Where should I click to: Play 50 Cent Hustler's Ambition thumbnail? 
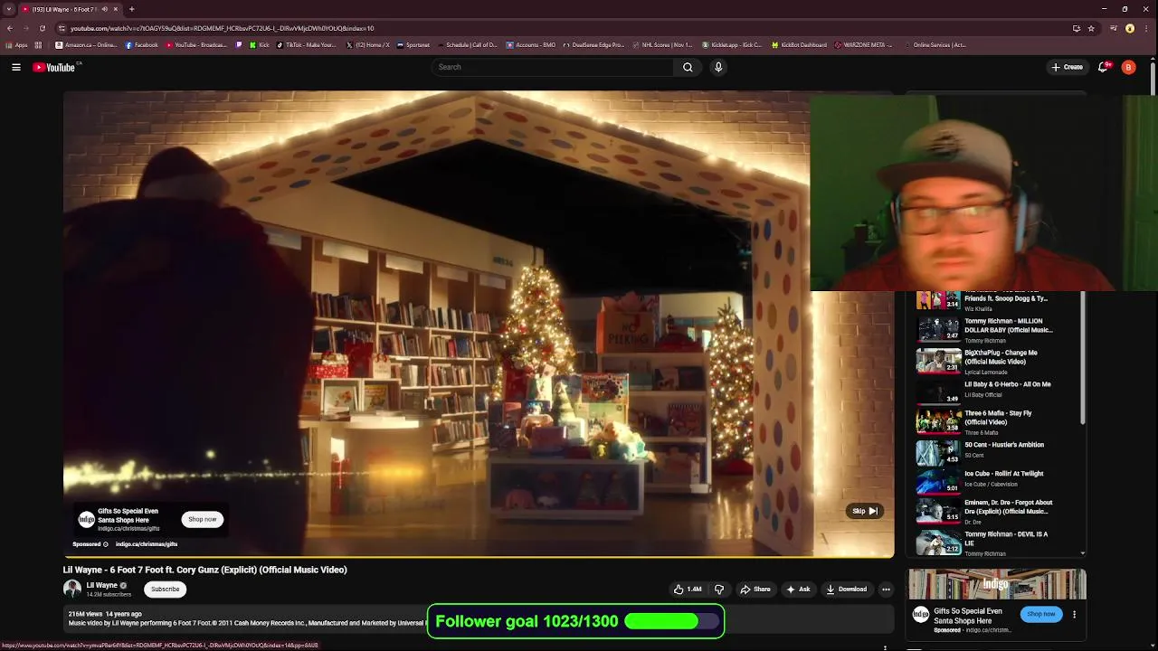click(x=938, y=452)
